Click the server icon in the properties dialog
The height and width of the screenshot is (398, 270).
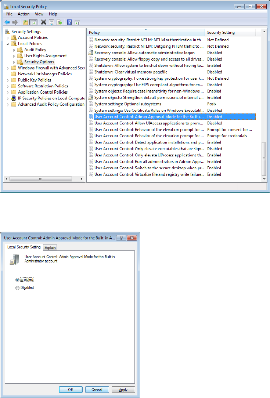coord(14,260)
